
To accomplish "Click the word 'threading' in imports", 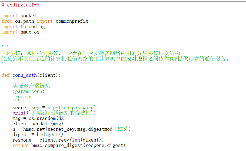I will tap(33, 26).
